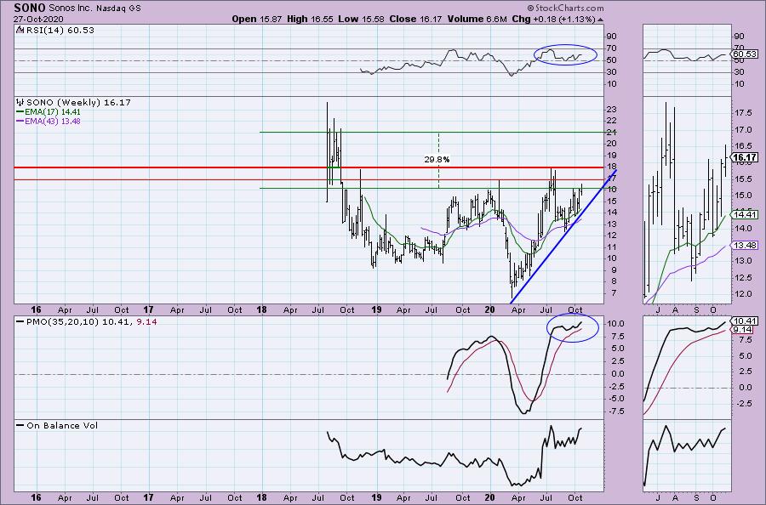Click the rising blue trendline on the price chart
This screenshot has height=505, width=766.
(x=563, y=236)
